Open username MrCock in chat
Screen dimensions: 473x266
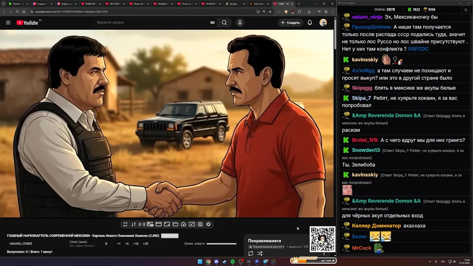(x=361, y=248)
